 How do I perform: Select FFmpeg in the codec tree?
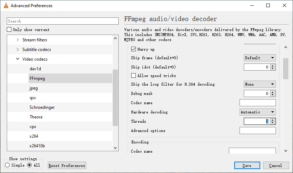(x=37, y=78)
